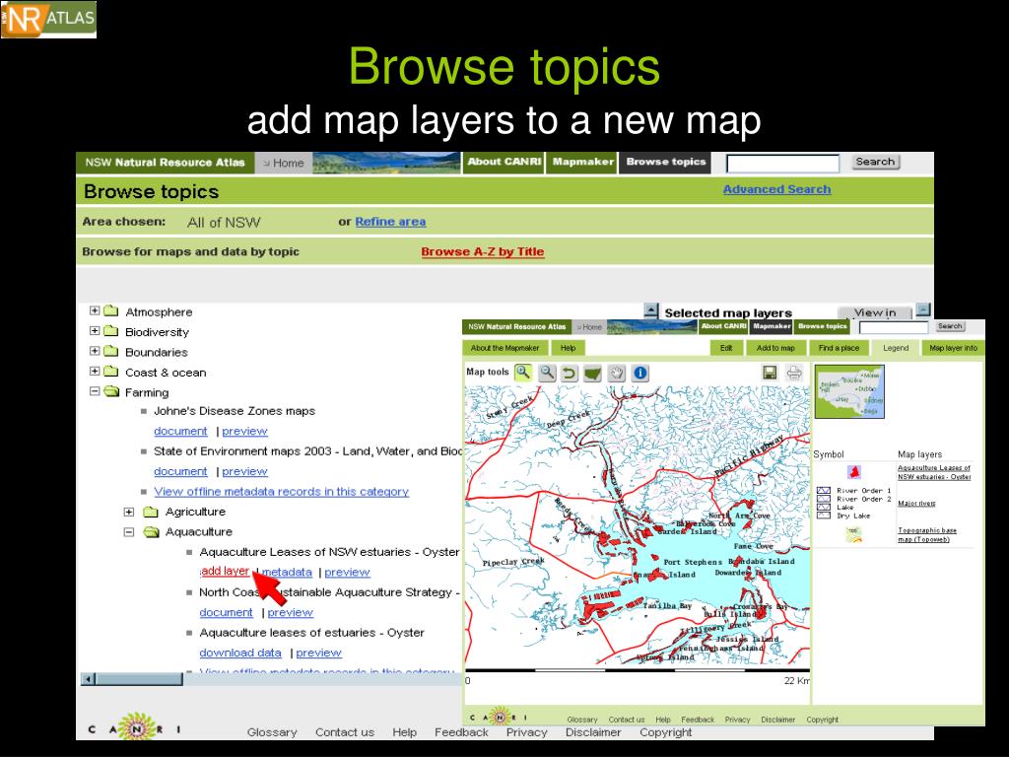
Task: Open View offline metadata records in this category
Action: coord(281,492)
